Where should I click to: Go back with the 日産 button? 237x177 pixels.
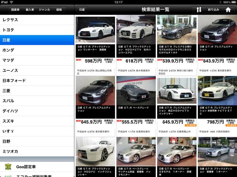[82, 10]
